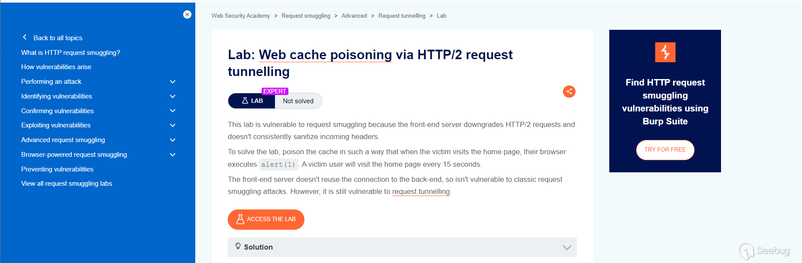The image size is (802, 263).
Task: Expand Exploiting vulnerabilities submenu
Action: coord(173,125)
